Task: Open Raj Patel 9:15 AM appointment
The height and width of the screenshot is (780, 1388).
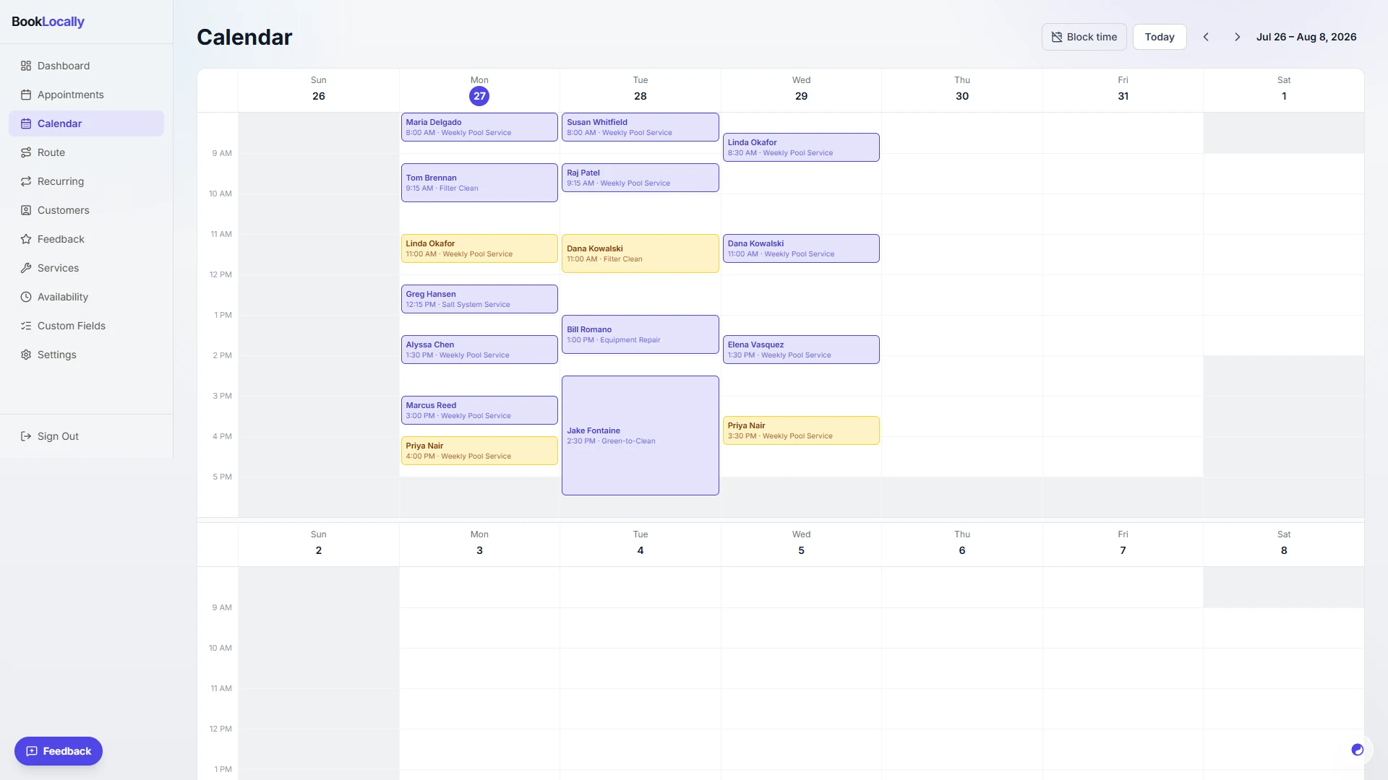Action: [x=641, y=178]
